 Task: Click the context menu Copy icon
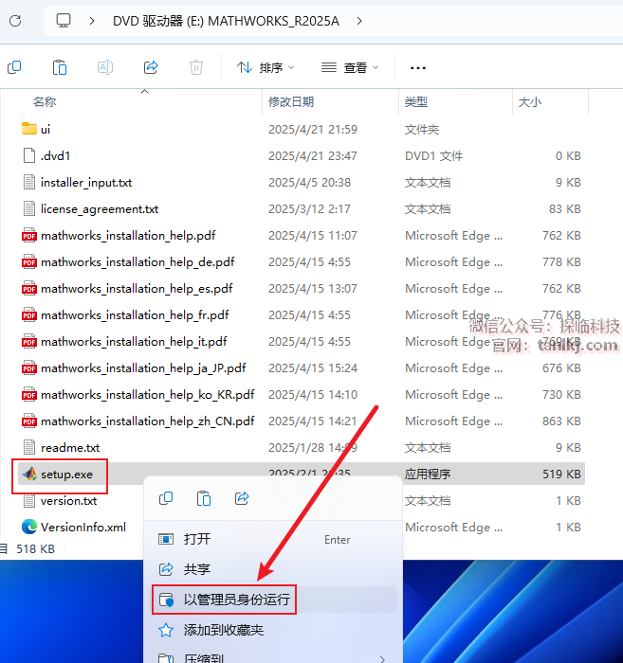click(166, 498)
